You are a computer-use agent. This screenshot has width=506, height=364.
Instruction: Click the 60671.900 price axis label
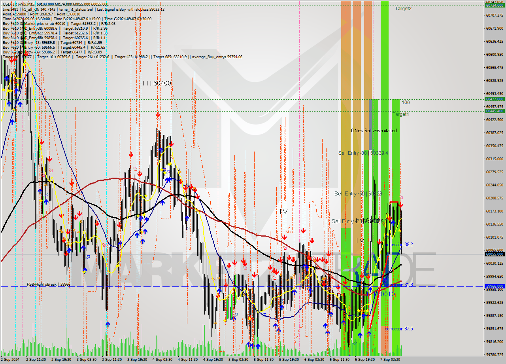coord(495,28)
